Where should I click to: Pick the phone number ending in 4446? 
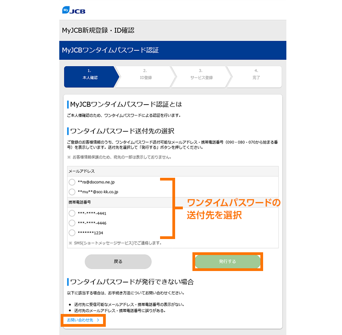tap(72, 223)
